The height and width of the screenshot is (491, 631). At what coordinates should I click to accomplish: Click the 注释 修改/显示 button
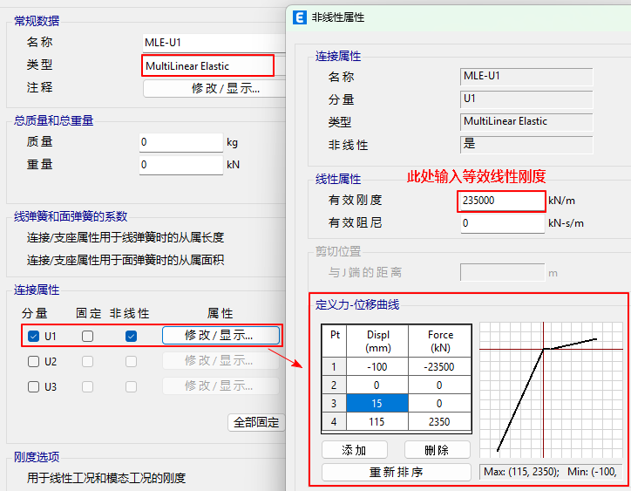[x=214, y=88]
